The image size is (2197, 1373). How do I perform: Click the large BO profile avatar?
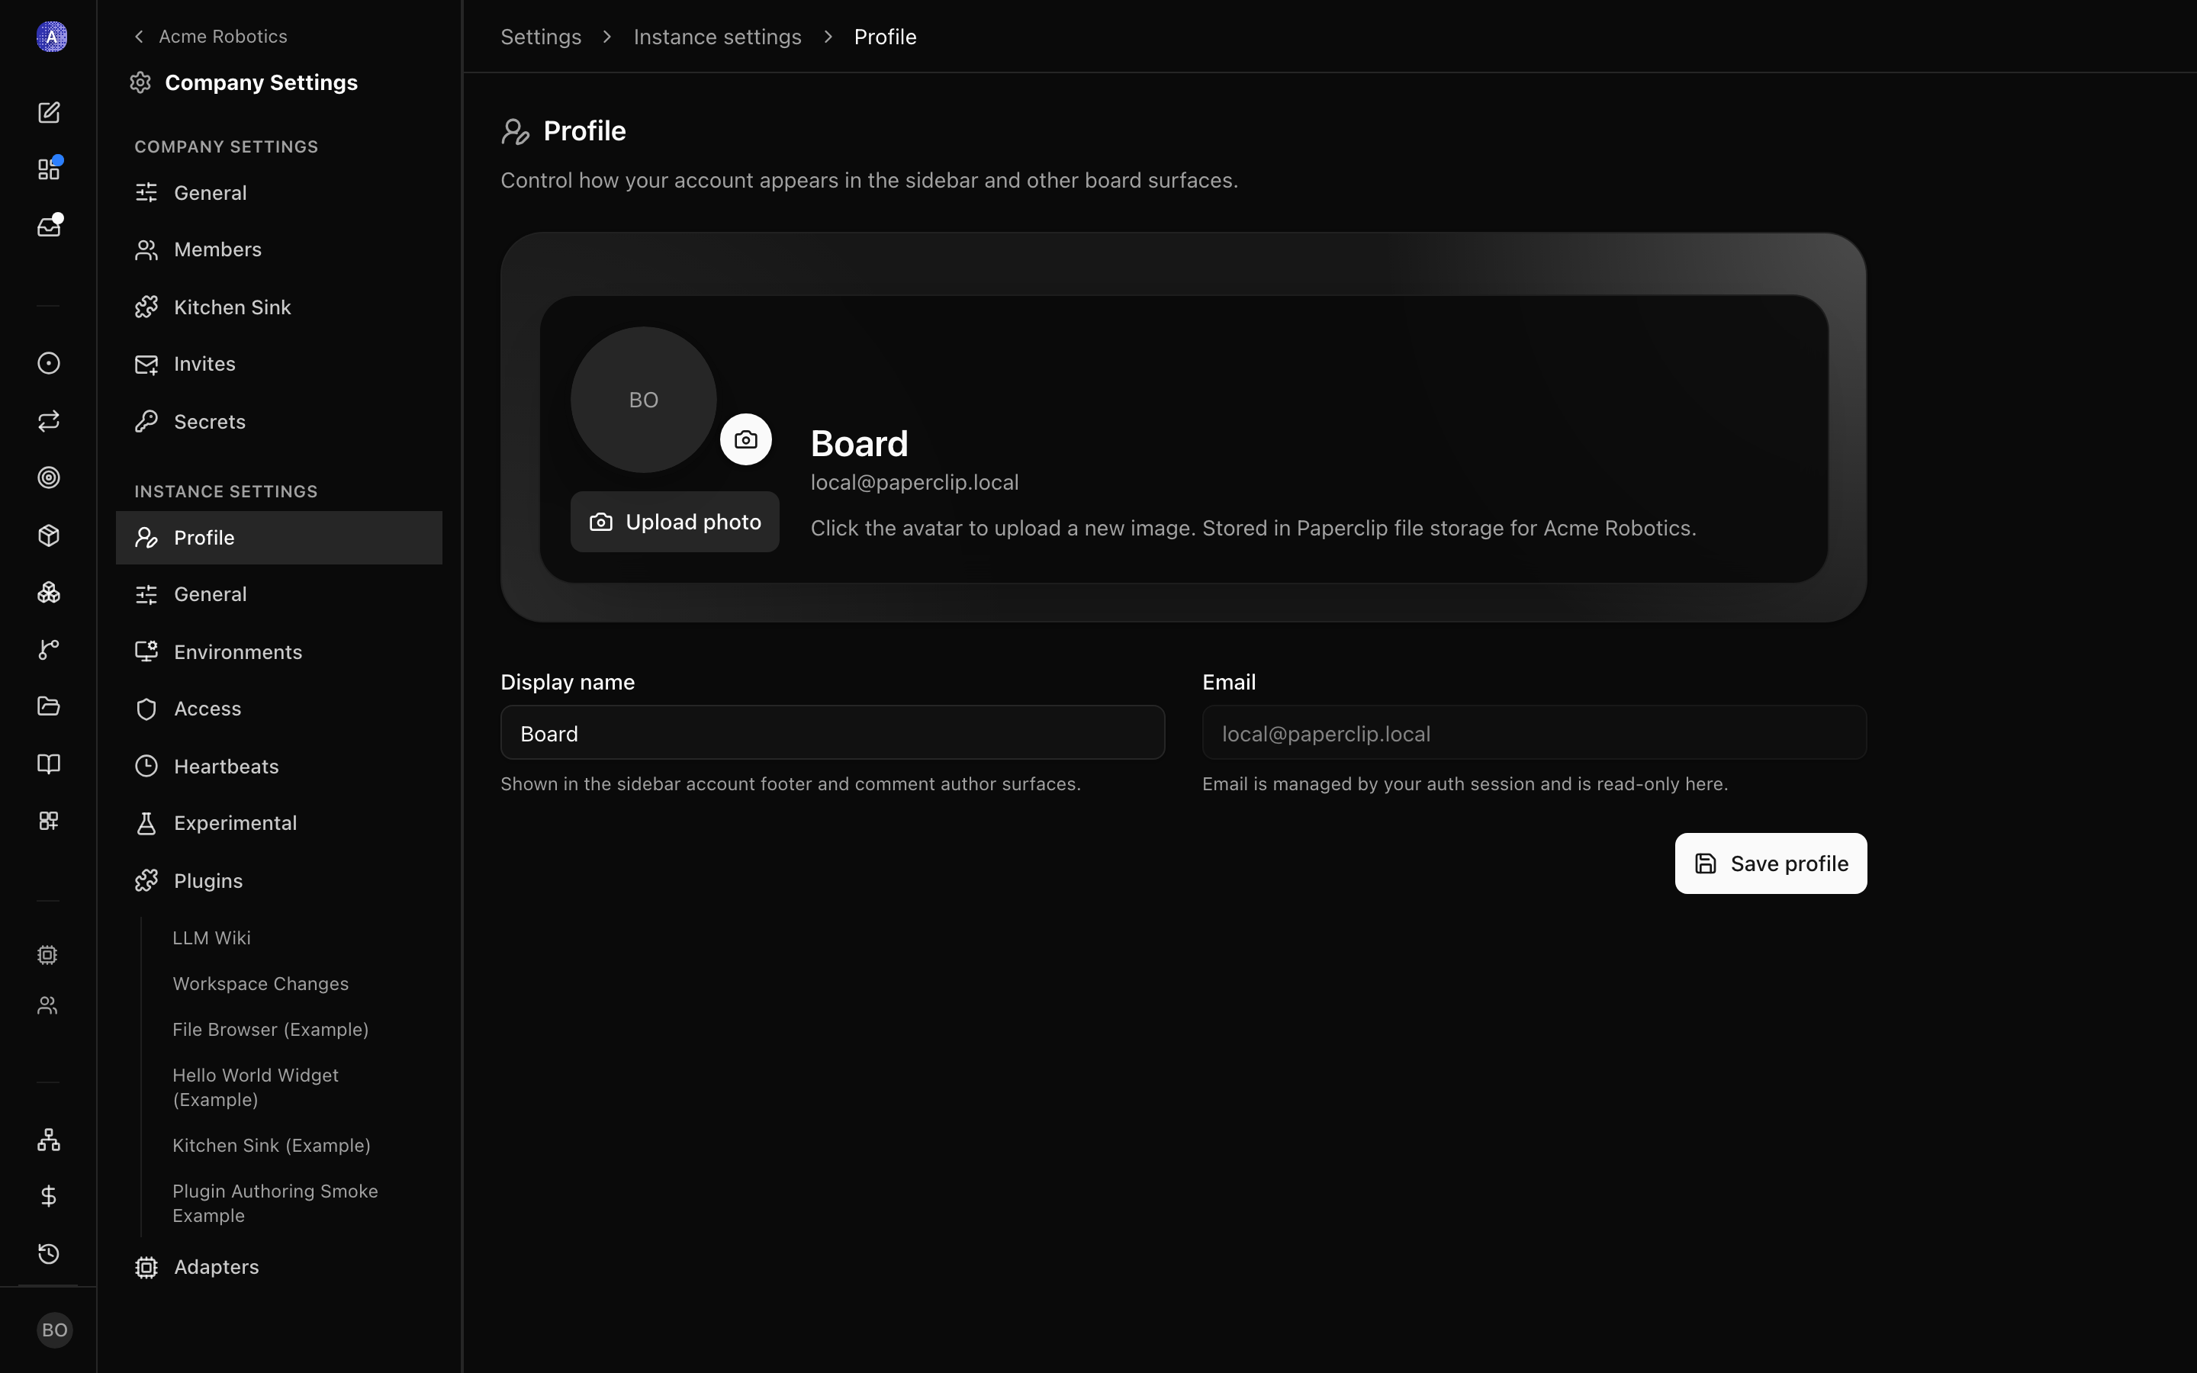[644, 400]
